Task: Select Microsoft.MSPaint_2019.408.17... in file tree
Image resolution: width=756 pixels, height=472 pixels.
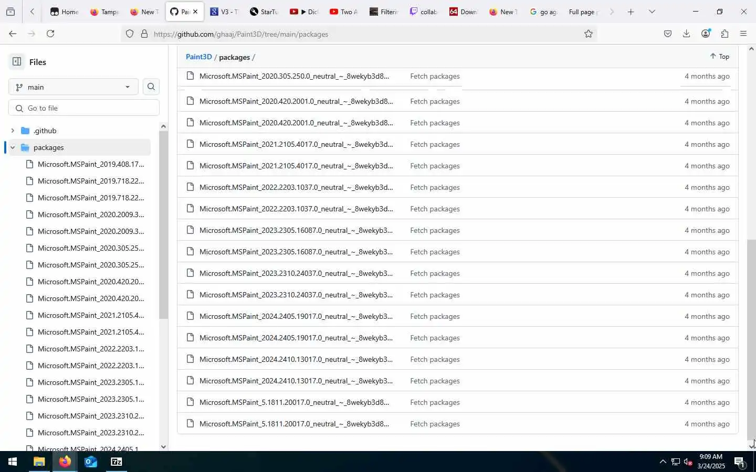Action: 90,164
